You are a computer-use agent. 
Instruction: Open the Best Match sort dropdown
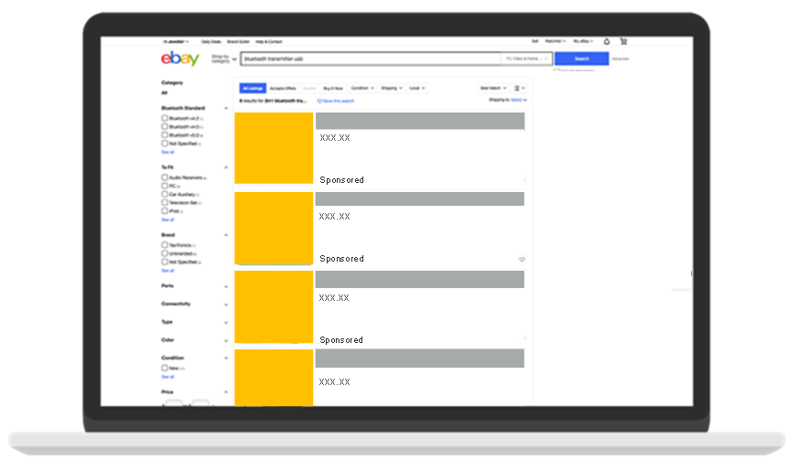coord(493,88)
